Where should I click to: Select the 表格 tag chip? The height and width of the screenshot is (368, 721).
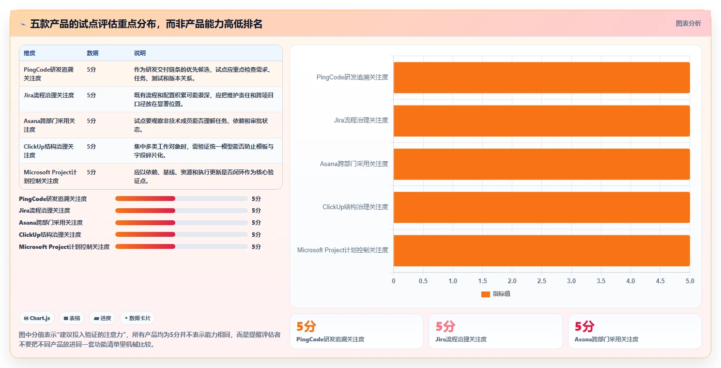tap(72, 318)
